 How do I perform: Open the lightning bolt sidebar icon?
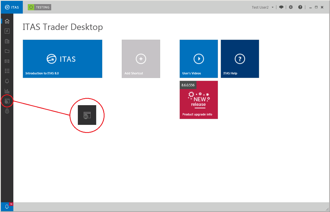click(7, 31)
